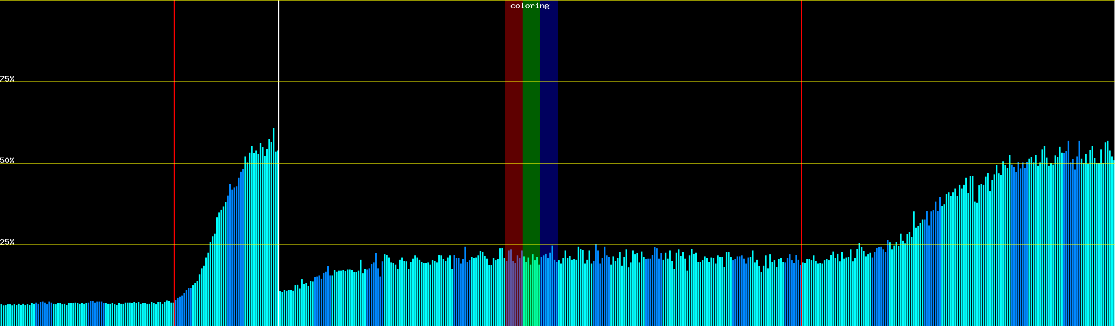Click the "coloring" label at the top
1115x326 pixels.
click(530, 6)
